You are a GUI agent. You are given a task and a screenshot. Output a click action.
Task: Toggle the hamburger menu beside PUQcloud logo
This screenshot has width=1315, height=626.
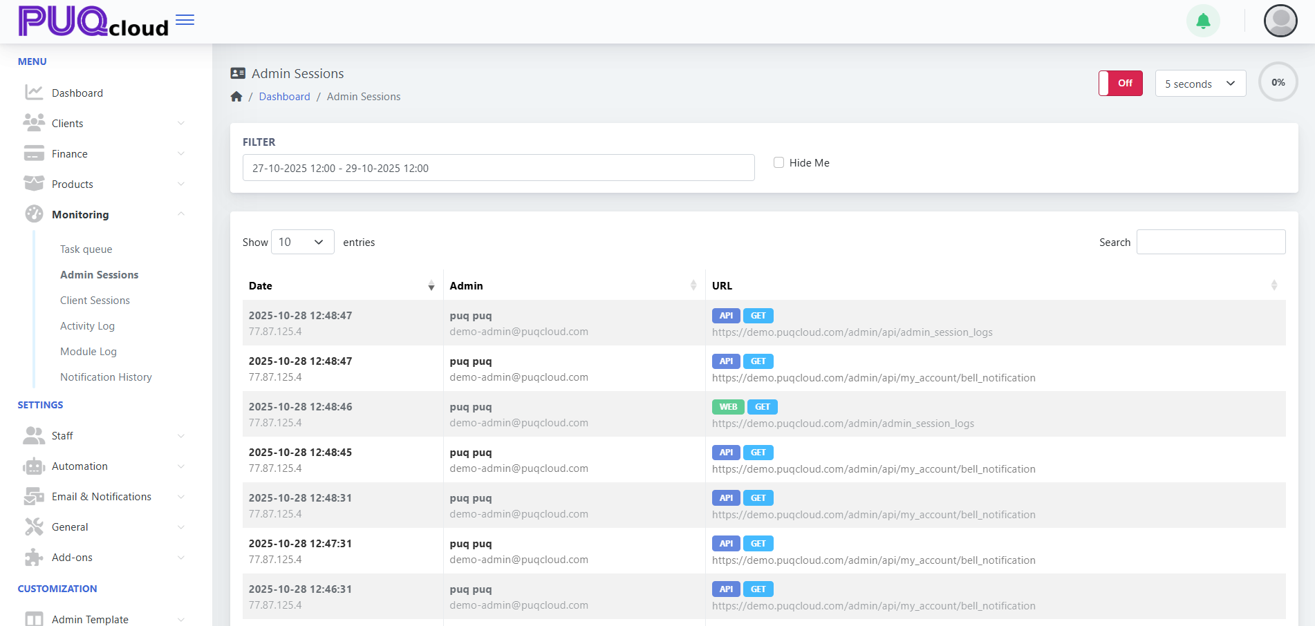(184, 20)
